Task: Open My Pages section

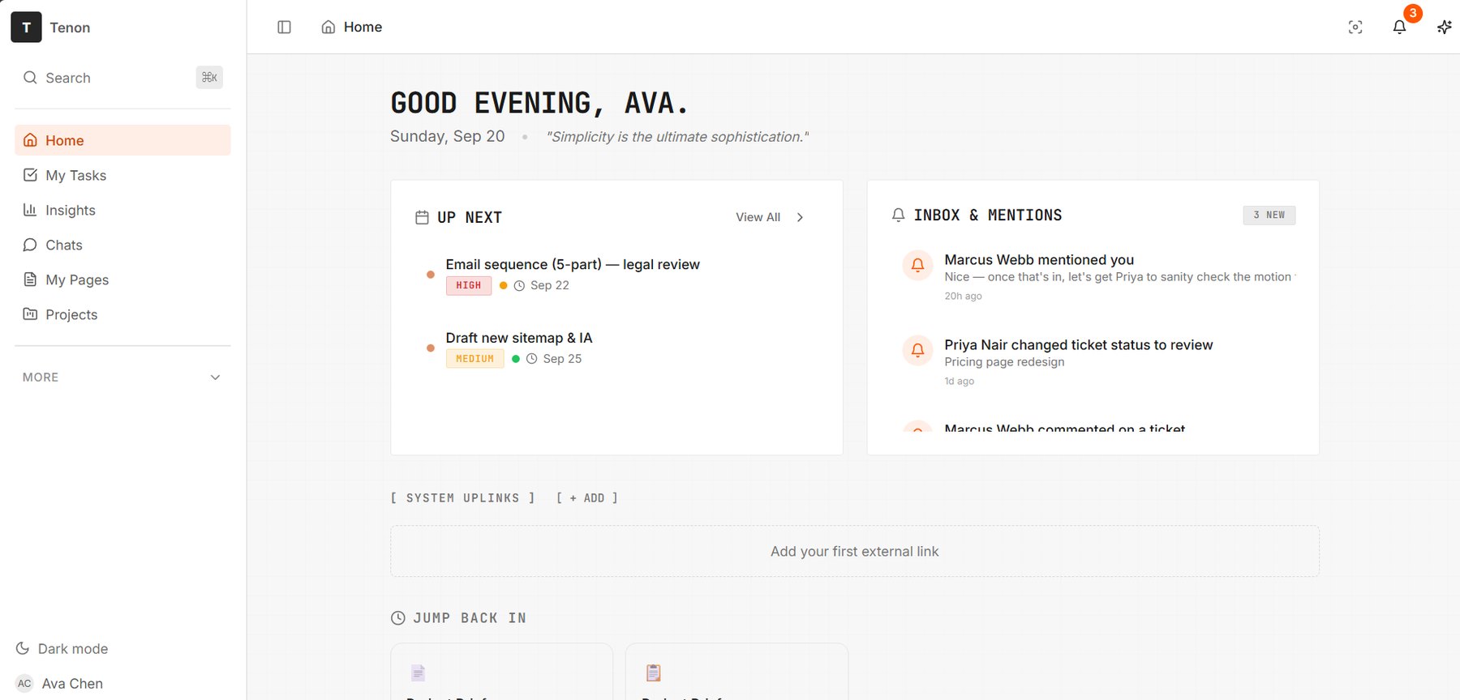Action: click(x=122, y=280)
